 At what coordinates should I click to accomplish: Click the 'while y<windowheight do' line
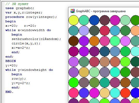click(29, 70)
